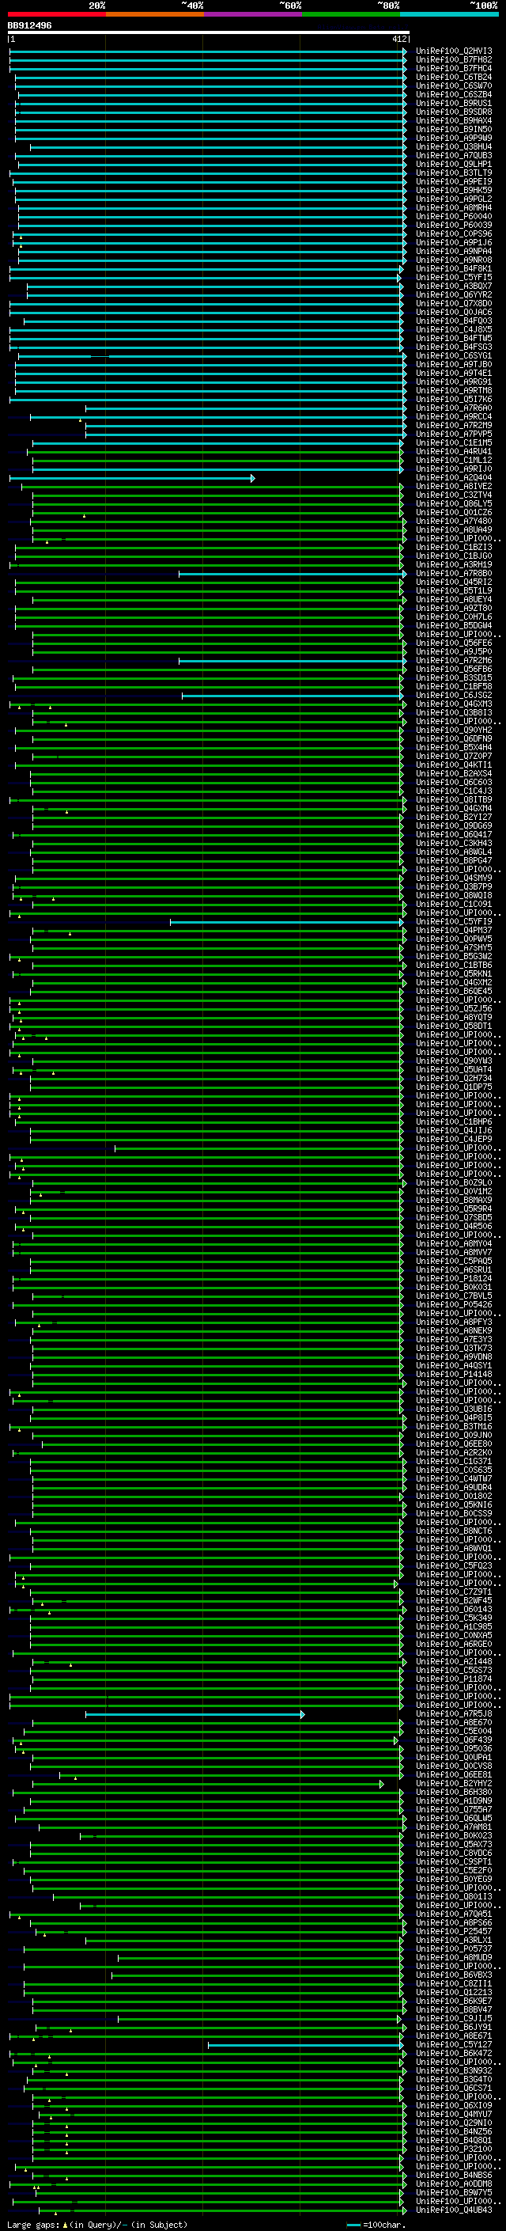Select label UniRef100_A1D9N9
The image size is (506, 2231).
pos(454,1800)
